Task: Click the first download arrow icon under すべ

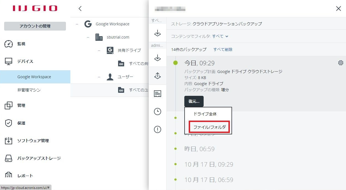Action: [x=158, y=33]
